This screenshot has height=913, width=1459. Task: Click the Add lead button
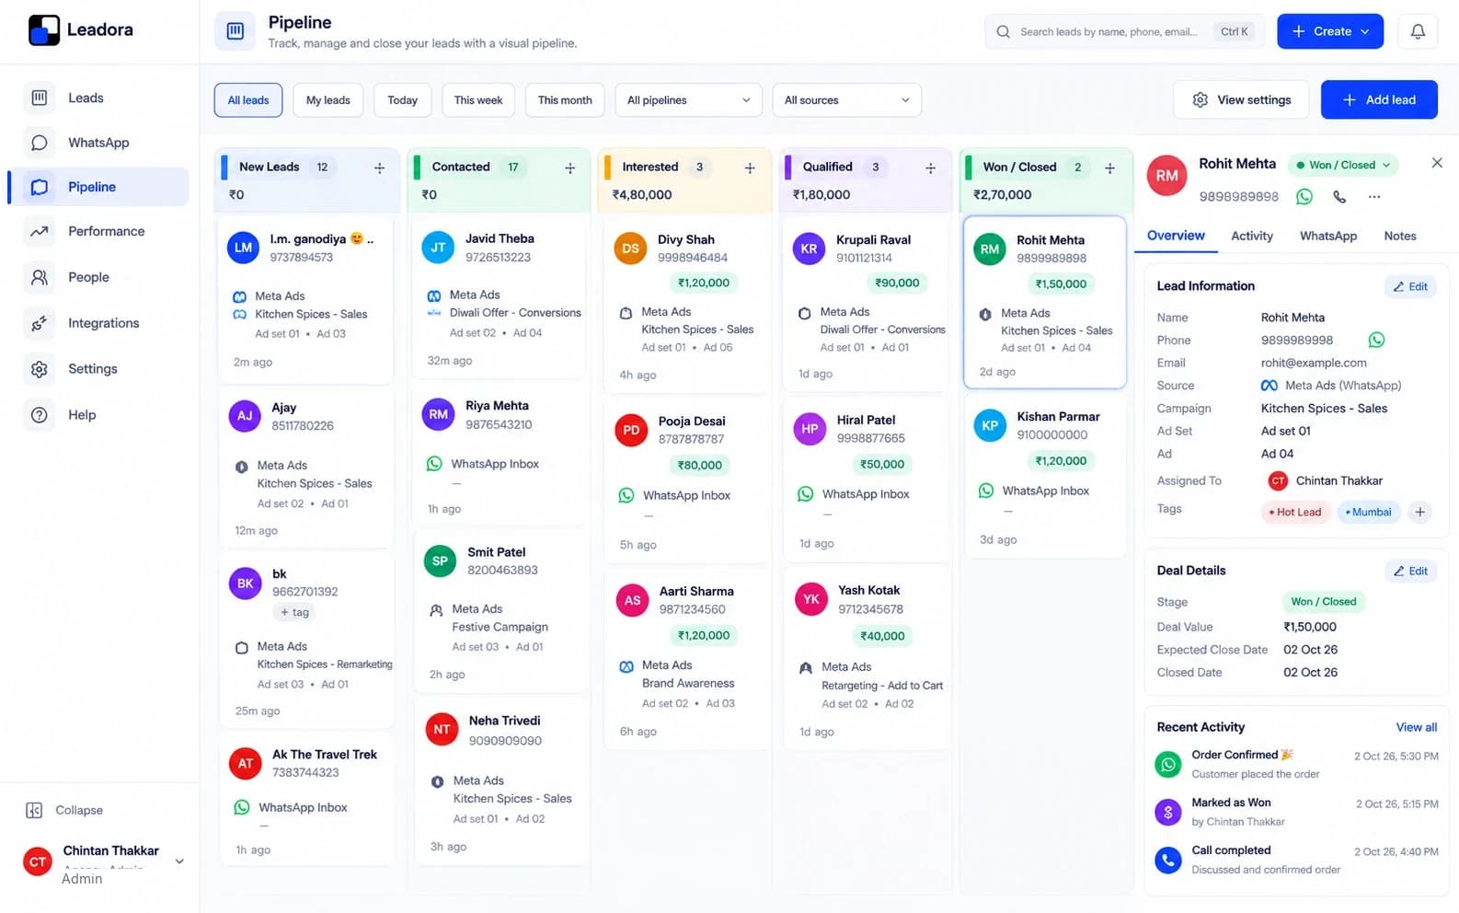[x=1379, y=100]
